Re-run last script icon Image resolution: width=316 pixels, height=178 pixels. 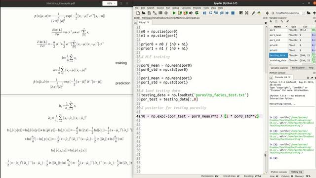[x=197, y=13]
